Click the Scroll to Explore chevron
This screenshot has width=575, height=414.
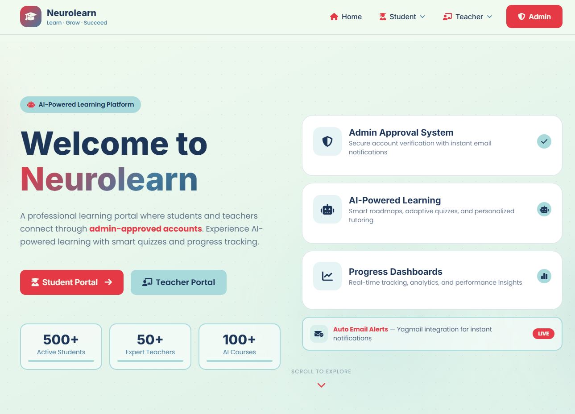(321, 385)
